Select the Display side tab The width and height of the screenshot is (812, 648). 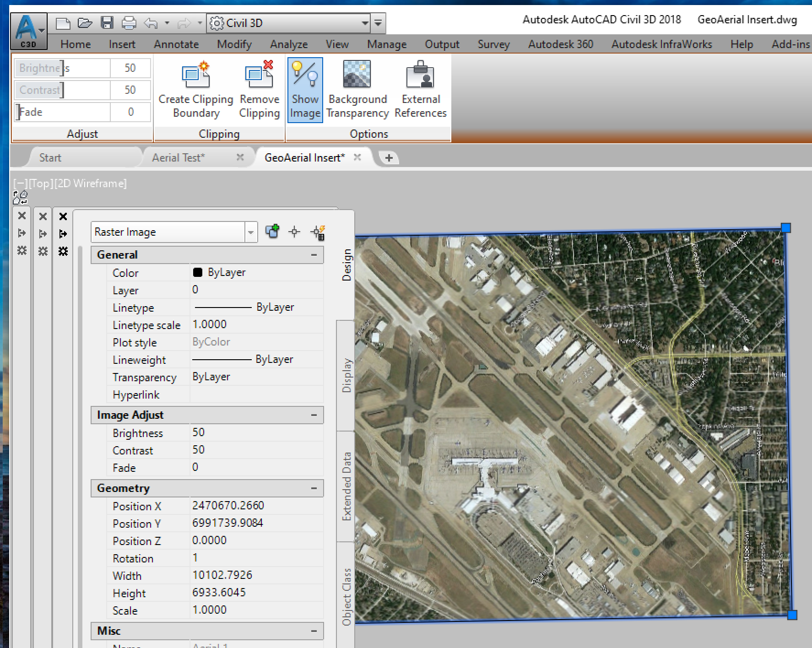point(347,375)
